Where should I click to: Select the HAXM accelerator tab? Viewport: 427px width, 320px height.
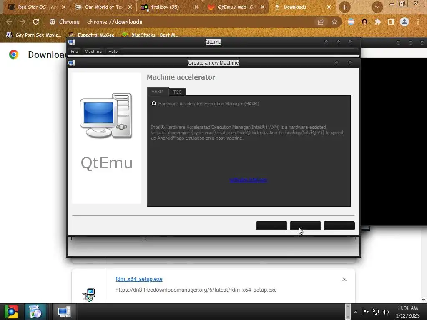[158, 92]
